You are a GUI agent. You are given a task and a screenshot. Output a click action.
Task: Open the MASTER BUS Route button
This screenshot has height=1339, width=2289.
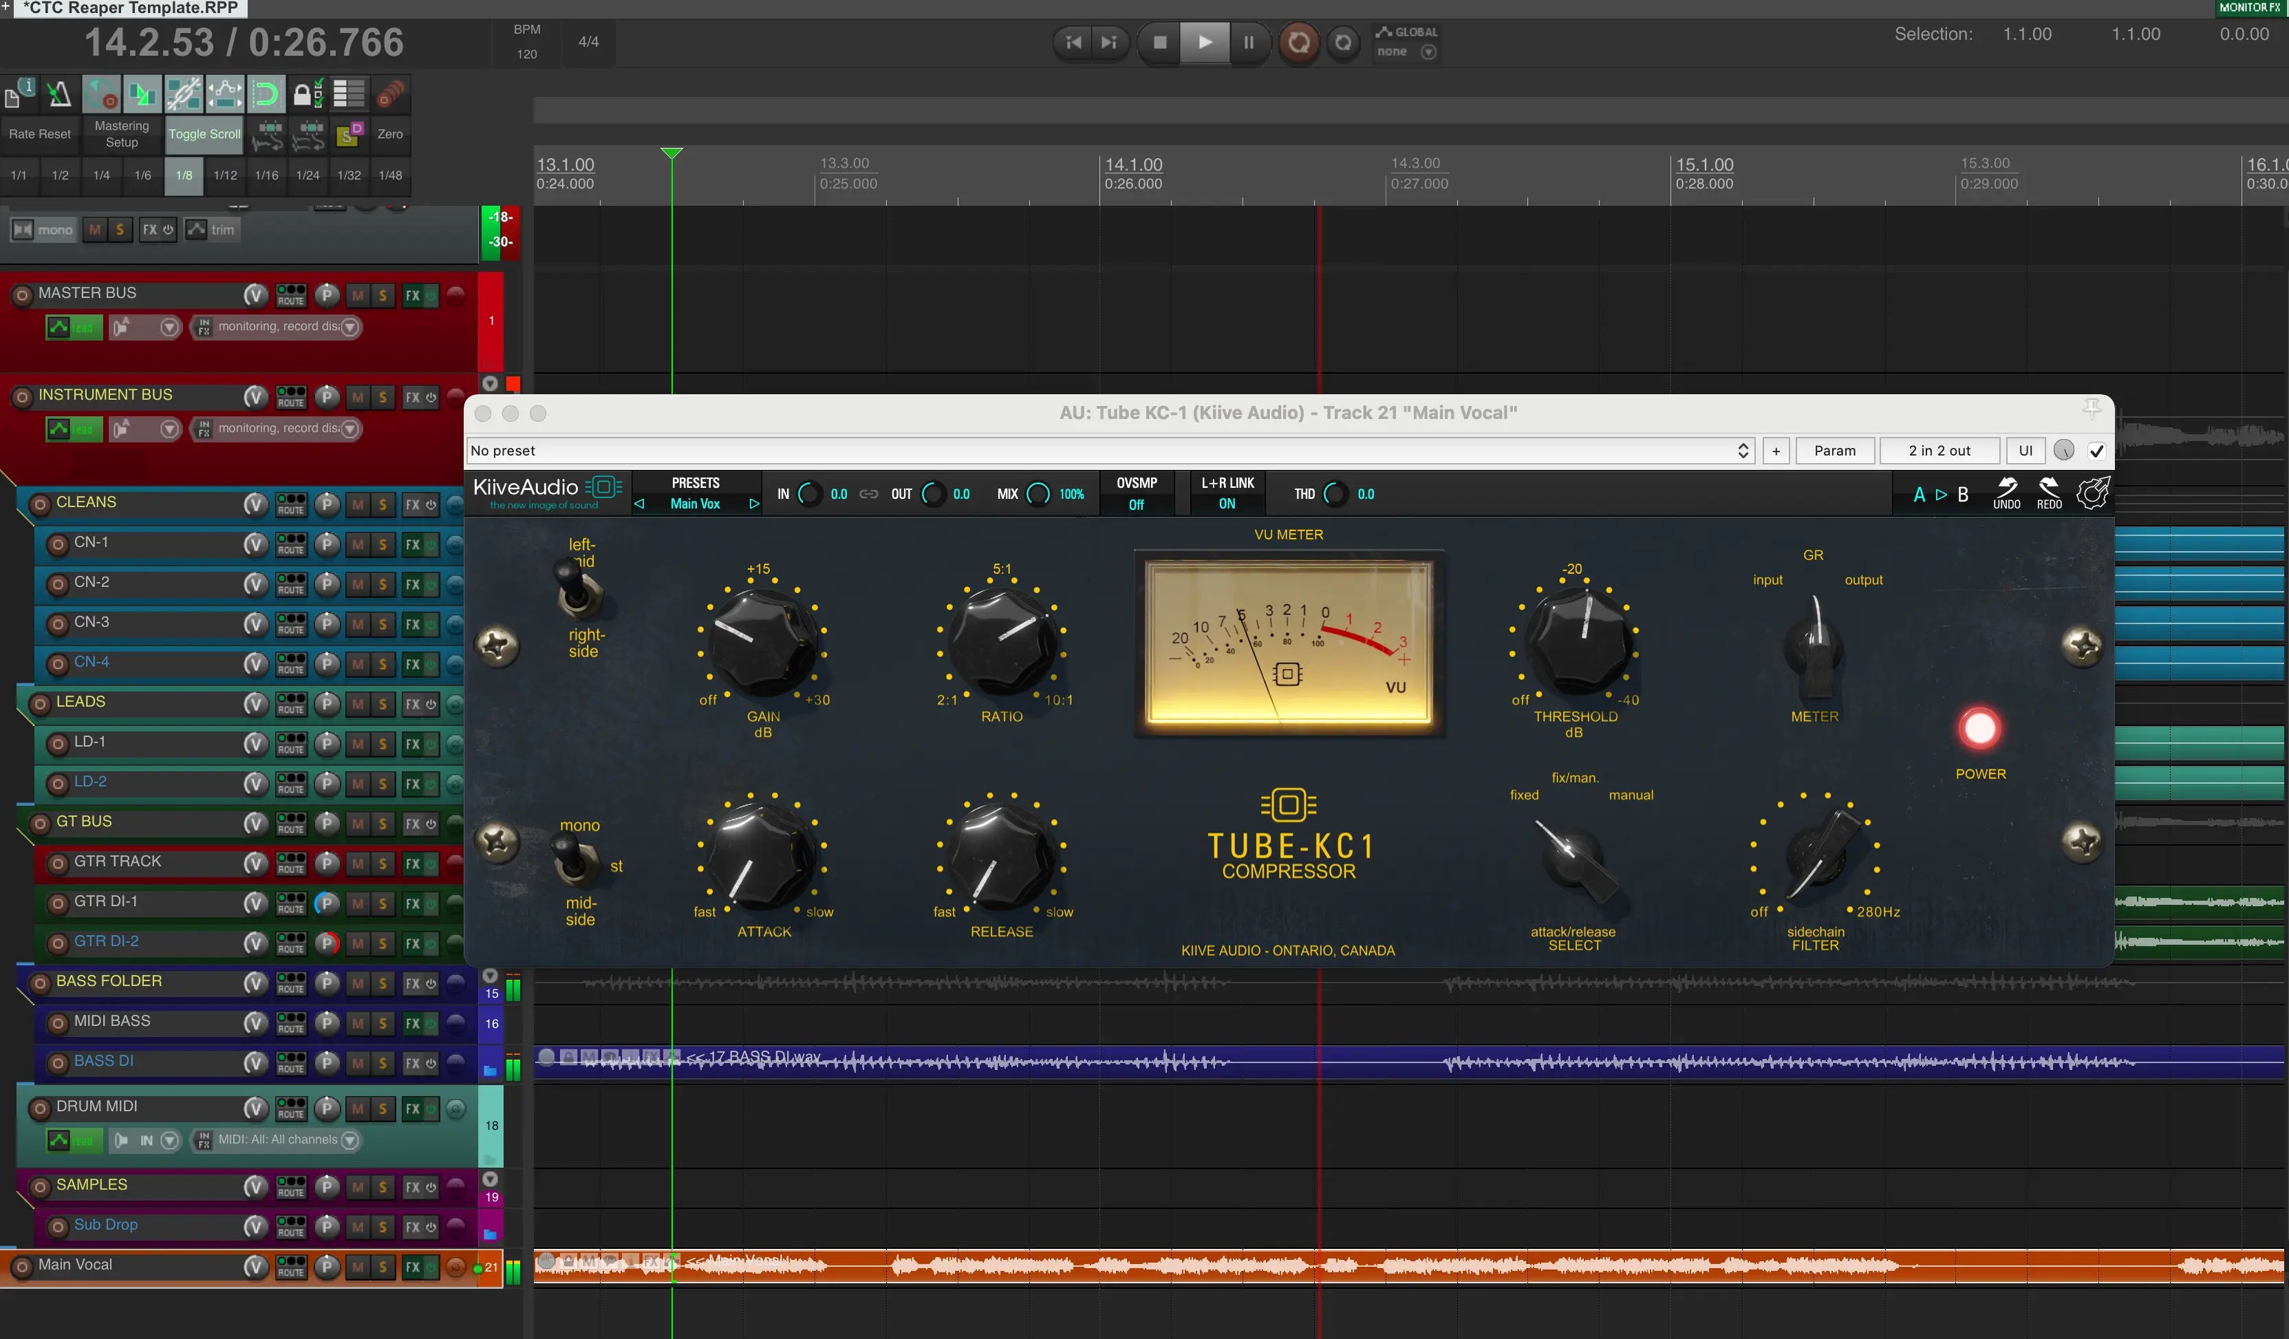tap(290, 295)
